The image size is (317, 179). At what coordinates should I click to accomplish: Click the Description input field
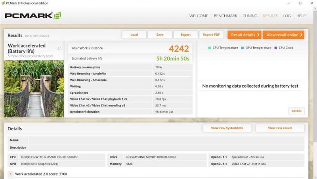coord(166,147)
